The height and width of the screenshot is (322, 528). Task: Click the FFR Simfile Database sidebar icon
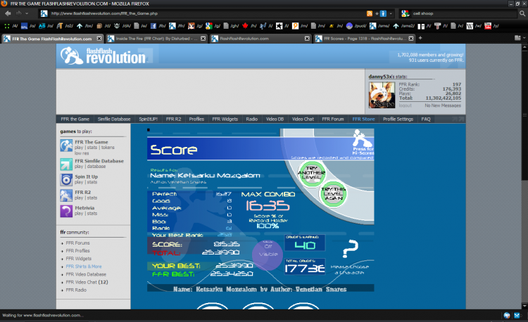coord(66,165)
